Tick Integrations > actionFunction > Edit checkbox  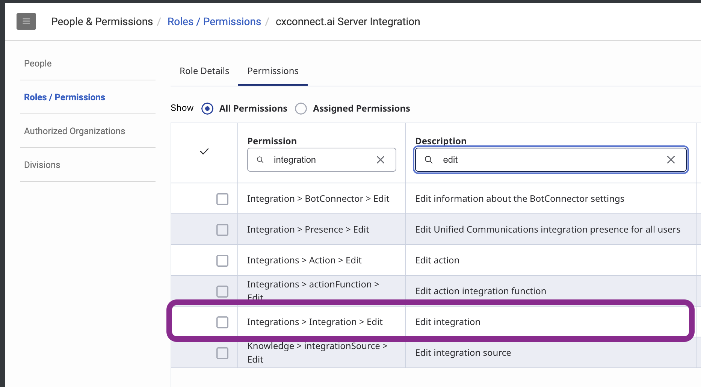point(222,291)
